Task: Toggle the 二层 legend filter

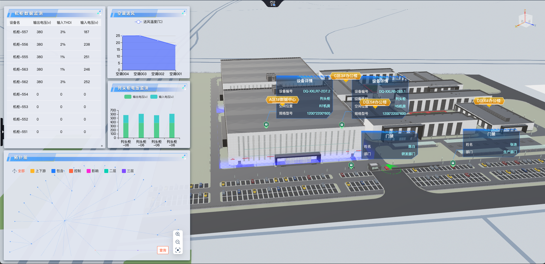Action: pos(110,171)
